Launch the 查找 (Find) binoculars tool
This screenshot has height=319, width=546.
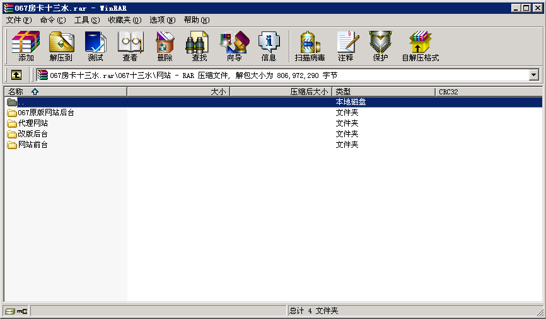[199, 46]
